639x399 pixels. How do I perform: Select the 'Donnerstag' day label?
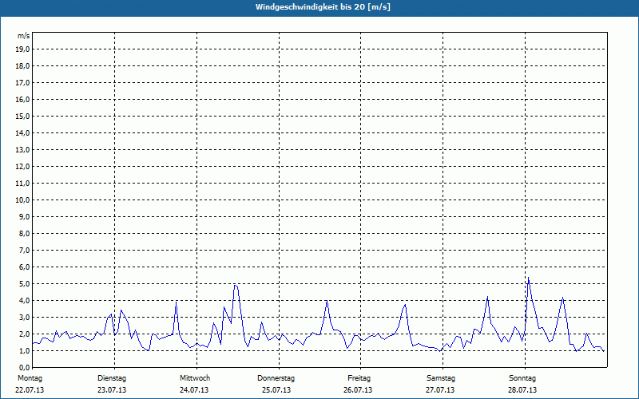276,378
